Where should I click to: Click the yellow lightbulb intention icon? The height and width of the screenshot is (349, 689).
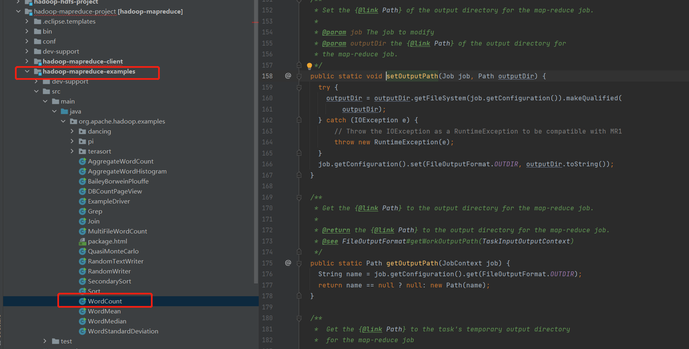point(309,66)
